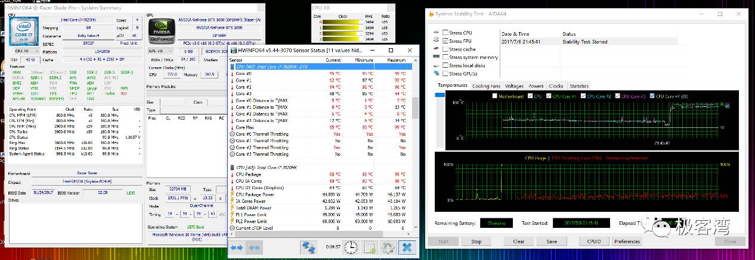Open AIDA64 Preferences
Image resolution: width=755 pixels, height=260 pixels.
tap(627, 242)
